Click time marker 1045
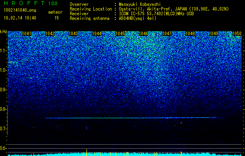Screen dimensions: 245x156 pyautogui.click(x=120, y=34)
